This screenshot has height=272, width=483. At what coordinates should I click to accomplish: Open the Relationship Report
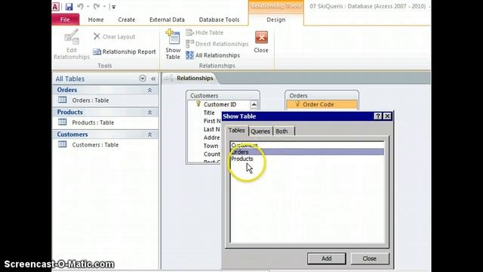tap(125, 52)
